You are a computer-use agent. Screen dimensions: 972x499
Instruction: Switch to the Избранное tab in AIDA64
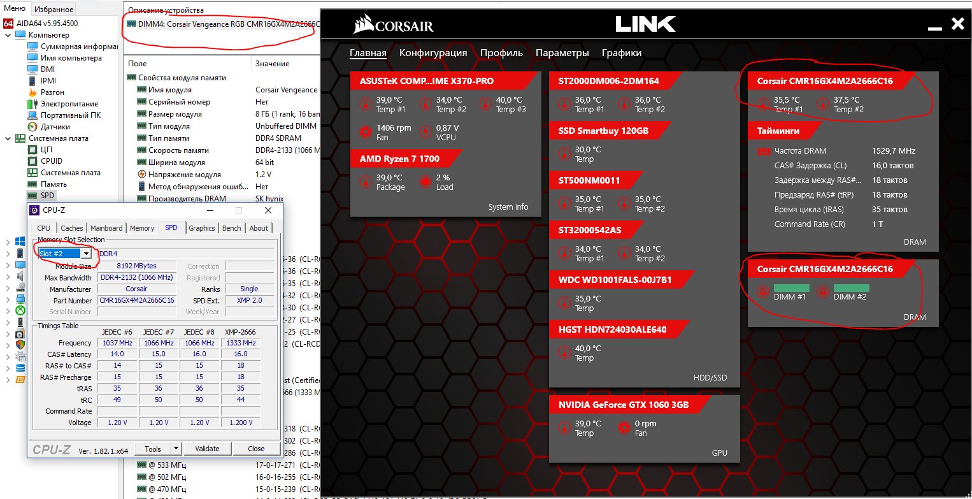click(54, 9)
